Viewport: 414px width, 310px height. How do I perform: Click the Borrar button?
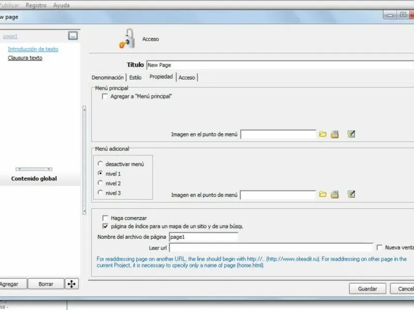(46, 284)
